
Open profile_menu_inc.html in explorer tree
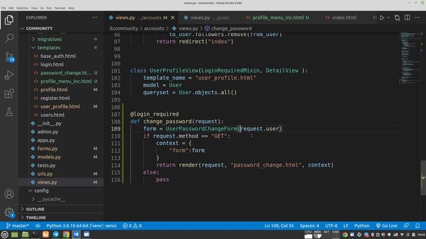[61, 81]
